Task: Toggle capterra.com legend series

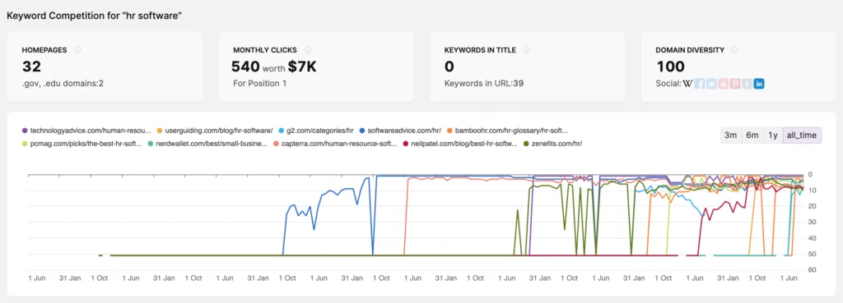Action: [x=336, y=144]
